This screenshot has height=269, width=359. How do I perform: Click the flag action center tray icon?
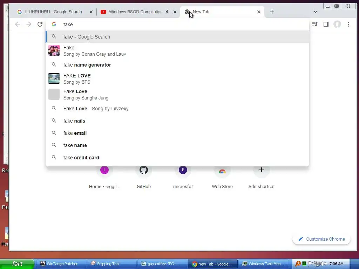coord(310,264)
